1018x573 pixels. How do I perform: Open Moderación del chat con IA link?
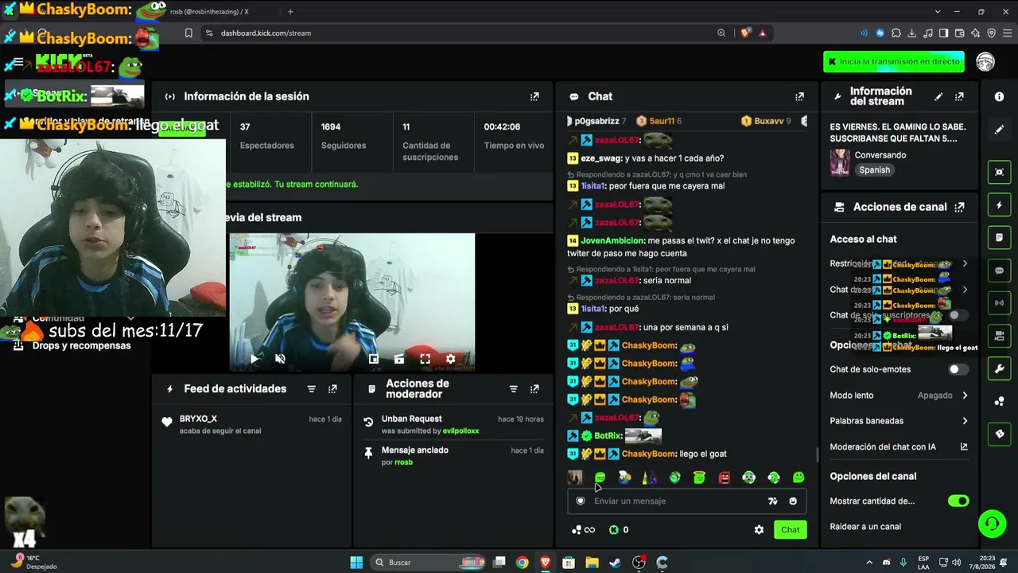click(899, 447)
